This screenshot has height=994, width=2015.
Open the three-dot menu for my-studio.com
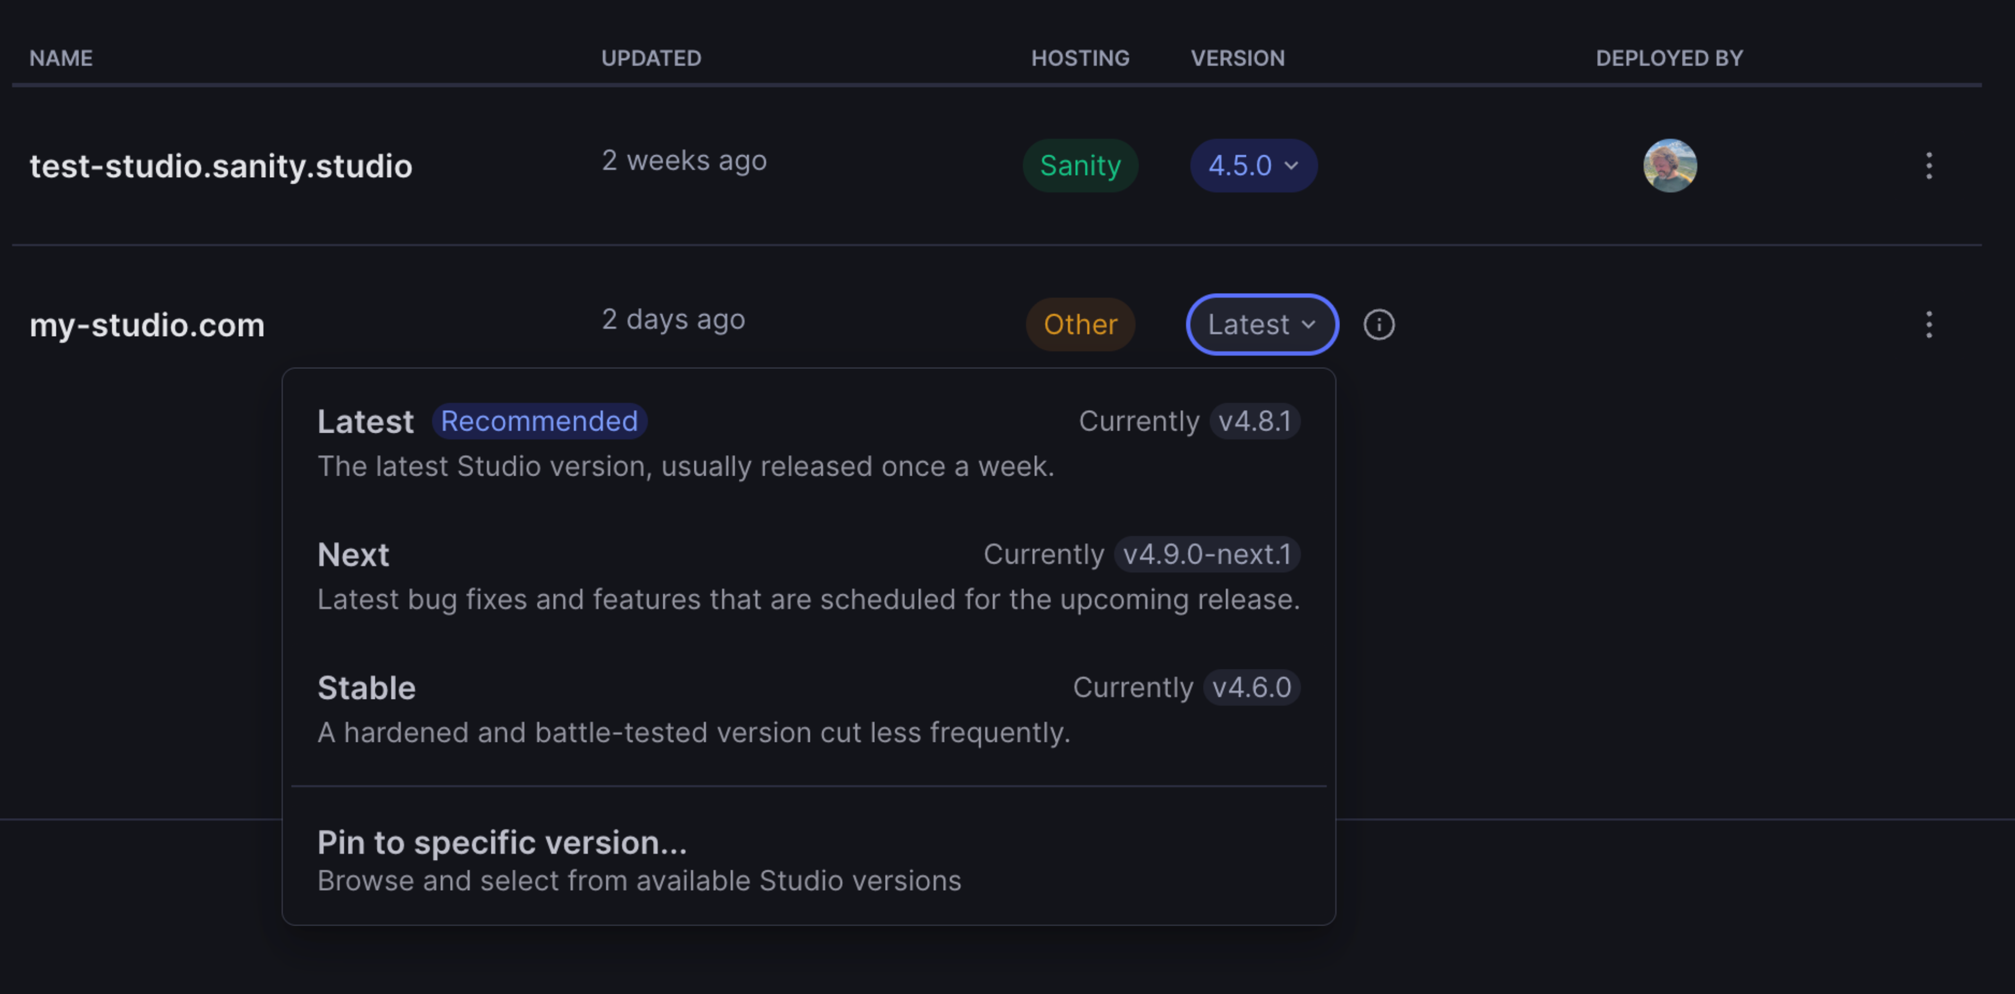tap(1929, 325)
